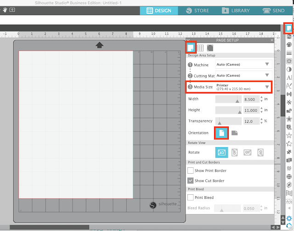294x231 pixels.
Task: Enable Show Print Border checkbox
Action: (191, 170)
